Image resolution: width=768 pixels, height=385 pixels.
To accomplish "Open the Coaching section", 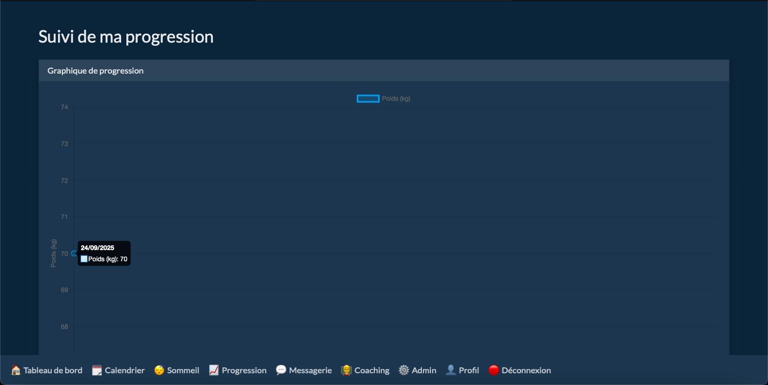I will (372, 370).
